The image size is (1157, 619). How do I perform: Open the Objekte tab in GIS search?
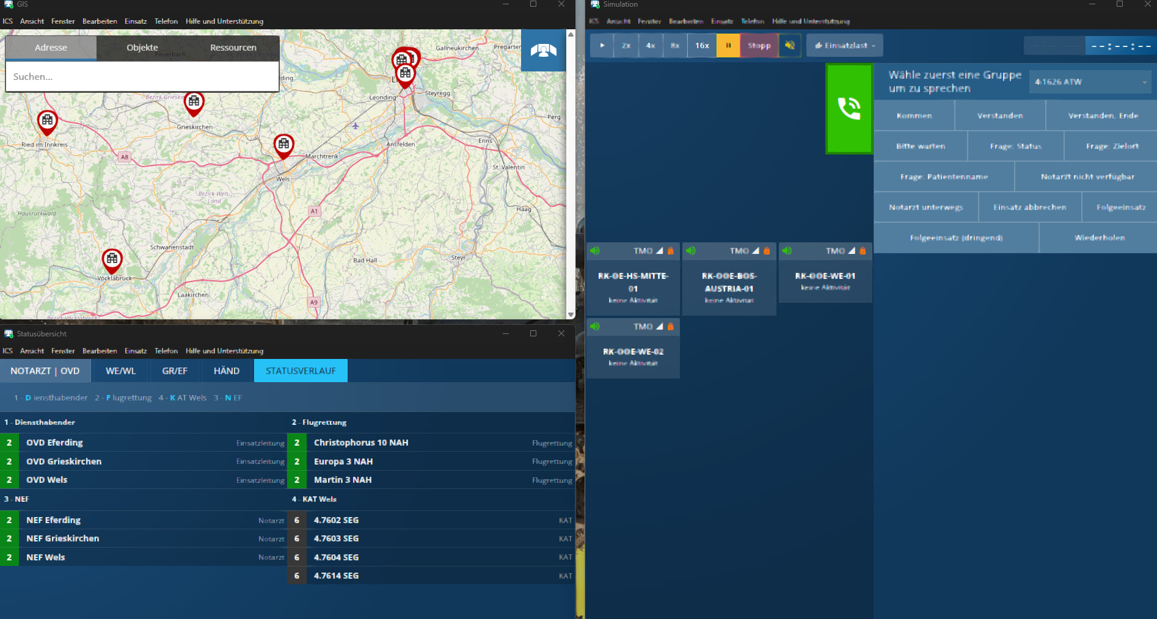click(x=142, y=48)
